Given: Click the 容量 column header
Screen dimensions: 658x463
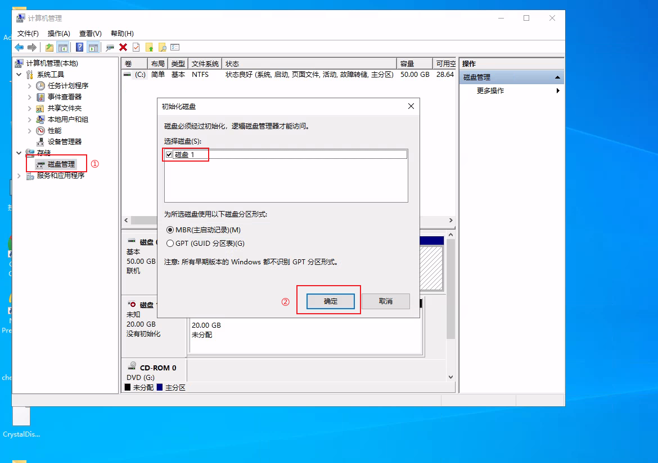Looking at the screenshot, I should point(414,63).
